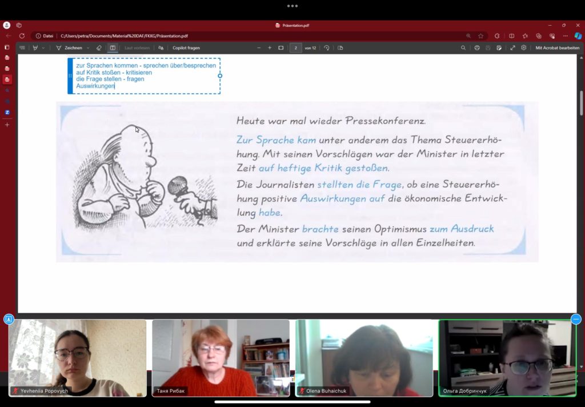Open the browser three-dots settings menu
Screen dimensions: 585x407
[x=566, y=36]
